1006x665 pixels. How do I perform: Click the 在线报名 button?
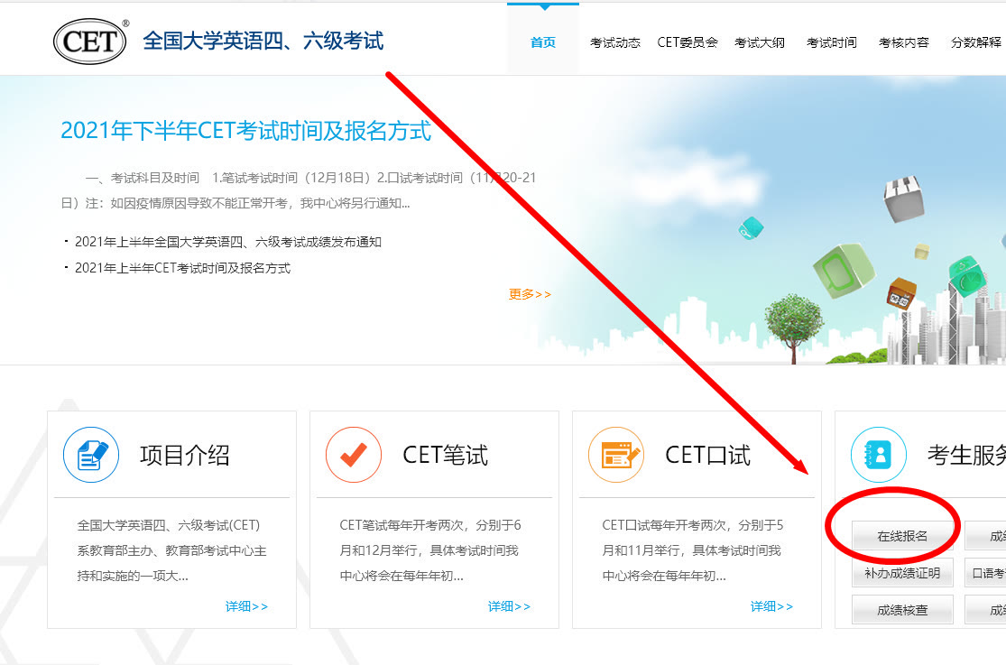[902, 536]
